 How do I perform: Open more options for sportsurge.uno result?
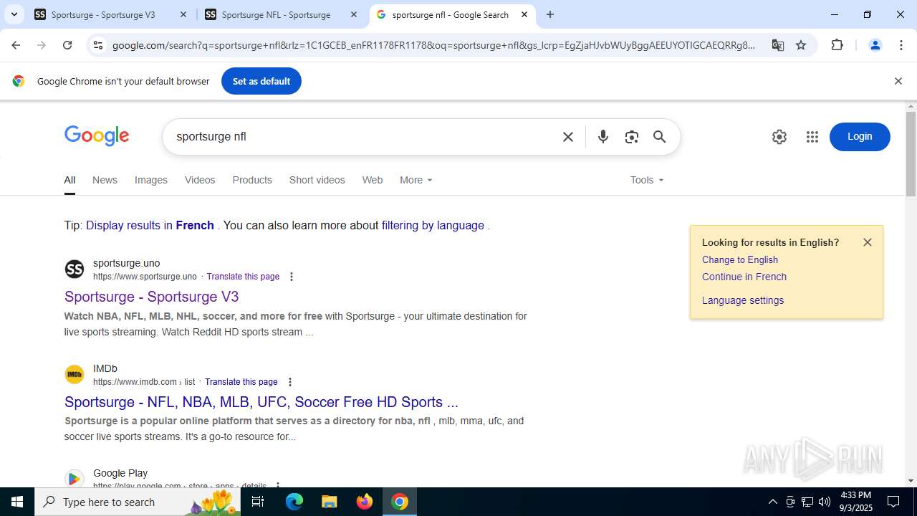point(291,277)
